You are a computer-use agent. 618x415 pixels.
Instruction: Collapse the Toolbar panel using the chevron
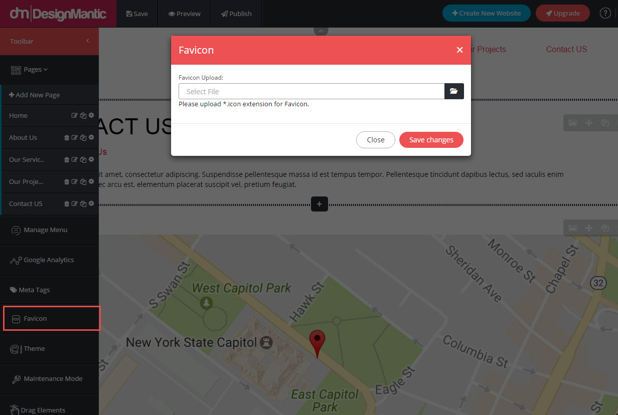click(x=88, y=41)
